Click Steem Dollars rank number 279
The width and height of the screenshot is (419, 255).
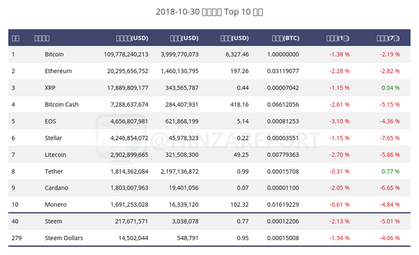(16, 238)
